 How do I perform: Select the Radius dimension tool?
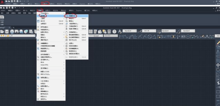click(141, 37)
